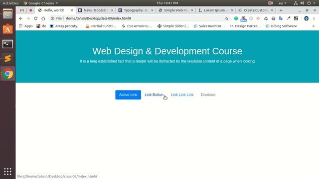This screenshot has height=179, width=319.
Task: Open the recycle-style extension icon
Action: tap(266, 18)
